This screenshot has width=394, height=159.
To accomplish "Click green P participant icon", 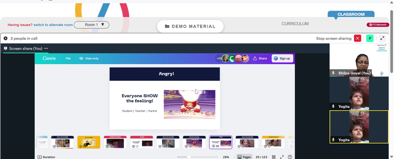I will 370,39.
